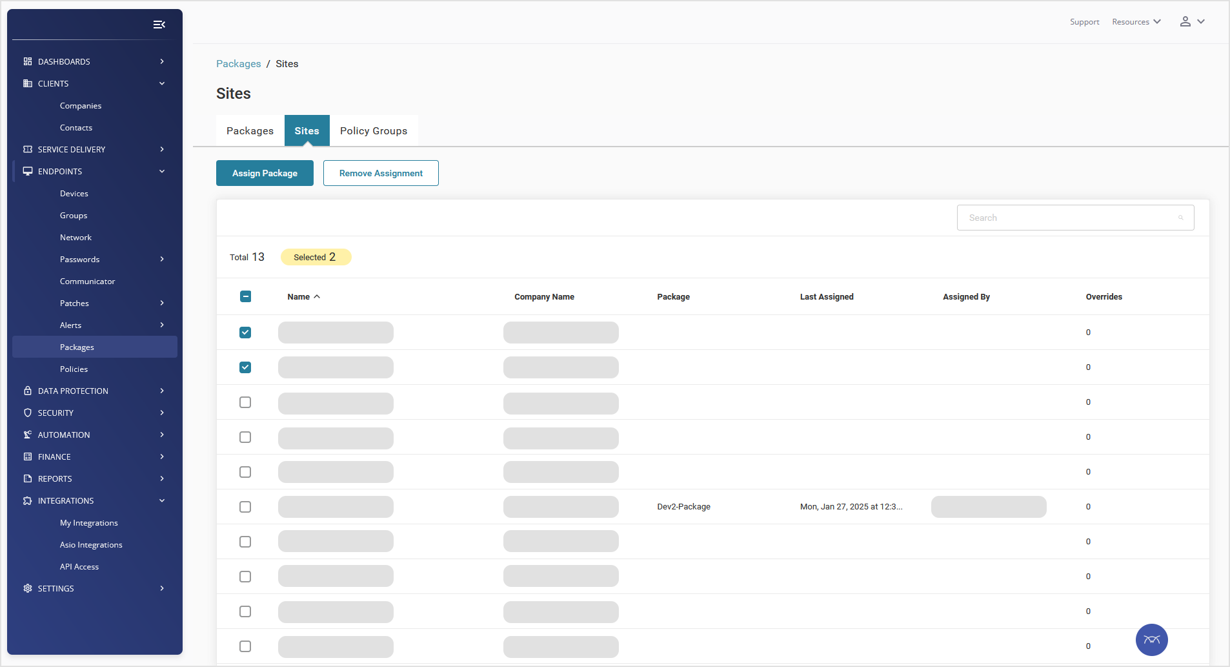Click the magnifier icon in search box
Screen dimensions: 1230x667
click(1181, 218)
